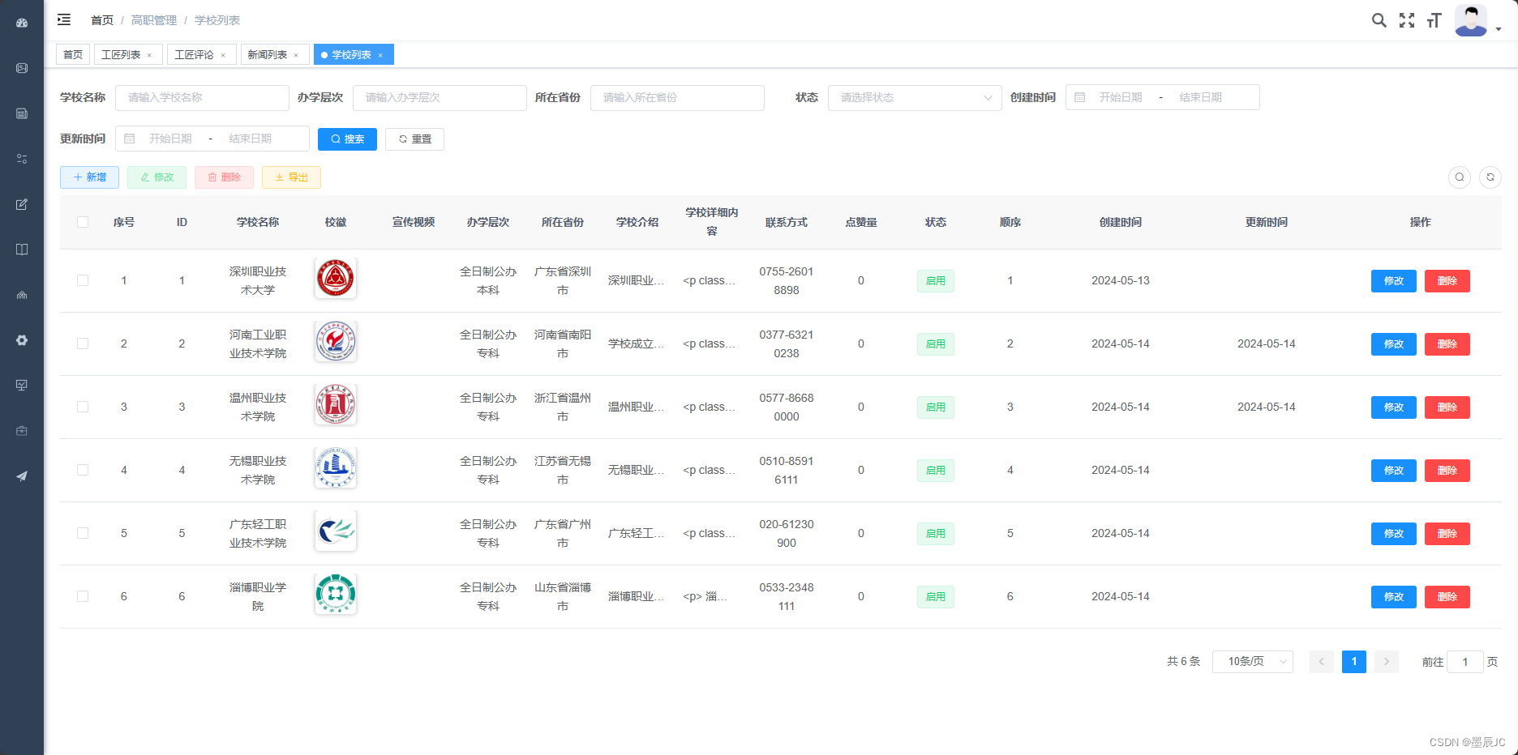1518x755 pixels.
Task: Open the briefcase icon in the sidebar
Action: coord(22,431)
